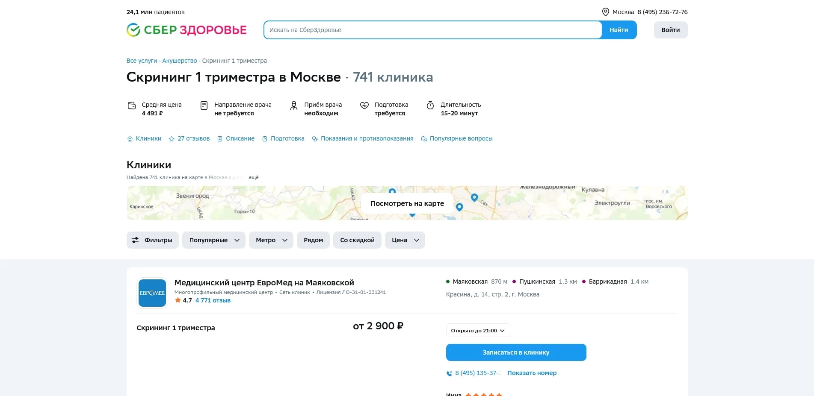Click the СберЗдоровье logo
This screenshot has height=396, width=814.
[186, 29]
